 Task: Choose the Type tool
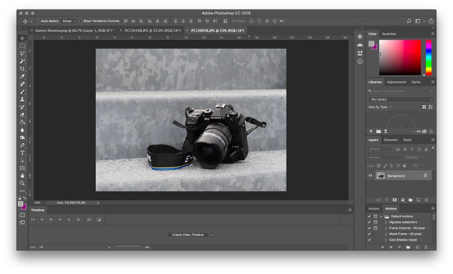pos(23,153)
